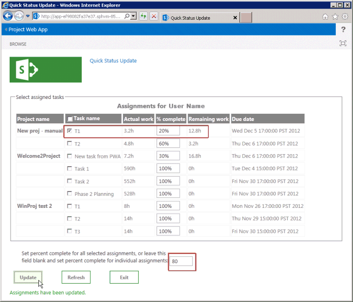Open the Favorites star icon

pyautogui.click(x=335, y=17)
